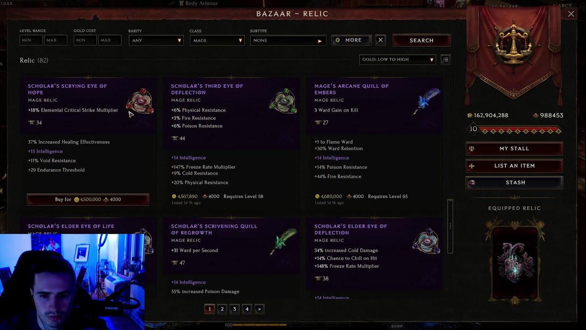Screen dimensions: 586x330
Task: Toggle the list view layout icon
Action: coord(445,59)
